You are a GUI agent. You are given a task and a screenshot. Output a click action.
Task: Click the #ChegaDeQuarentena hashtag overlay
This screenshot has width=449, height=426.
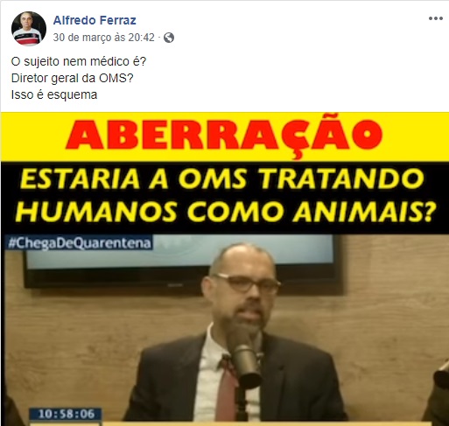[79, 243]
